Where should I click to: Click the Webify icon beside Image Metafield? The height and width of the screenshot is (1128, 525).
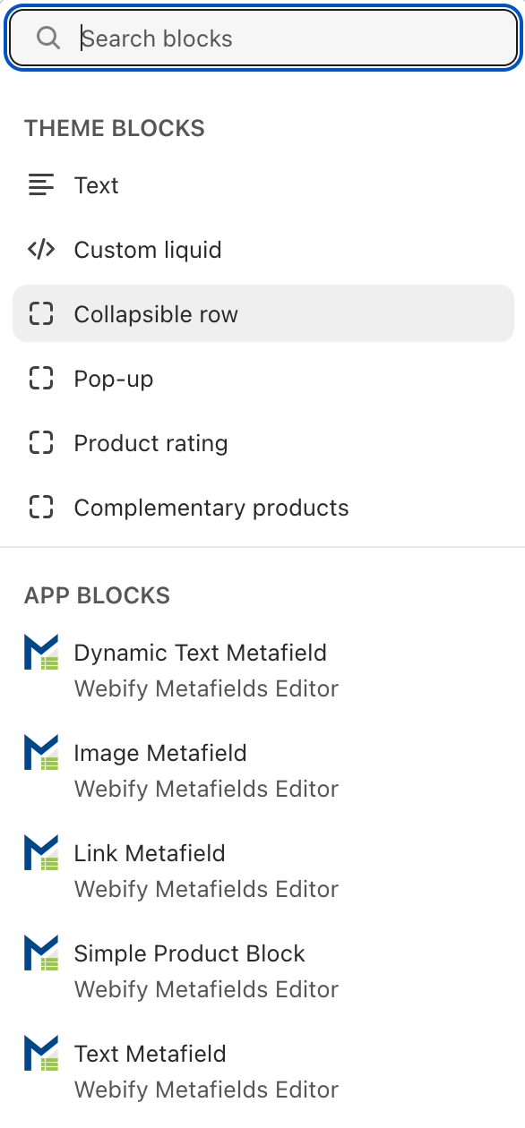[41, 753]
